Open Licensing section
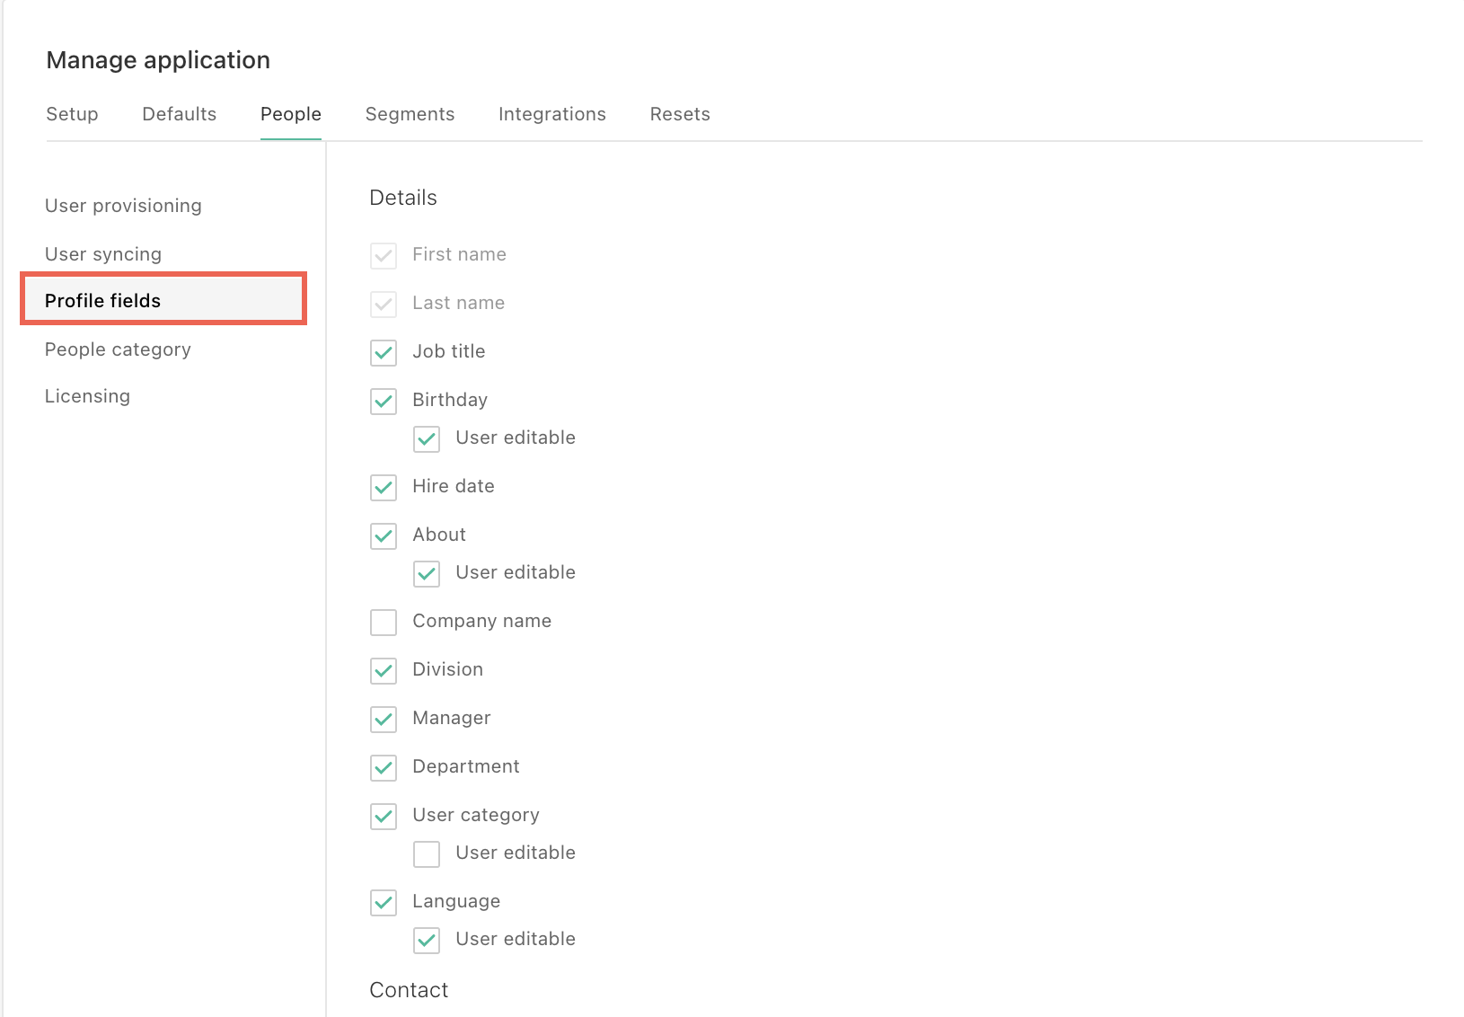The height and width of the screenshot is (1017, 1464). (x=87, y=396)
